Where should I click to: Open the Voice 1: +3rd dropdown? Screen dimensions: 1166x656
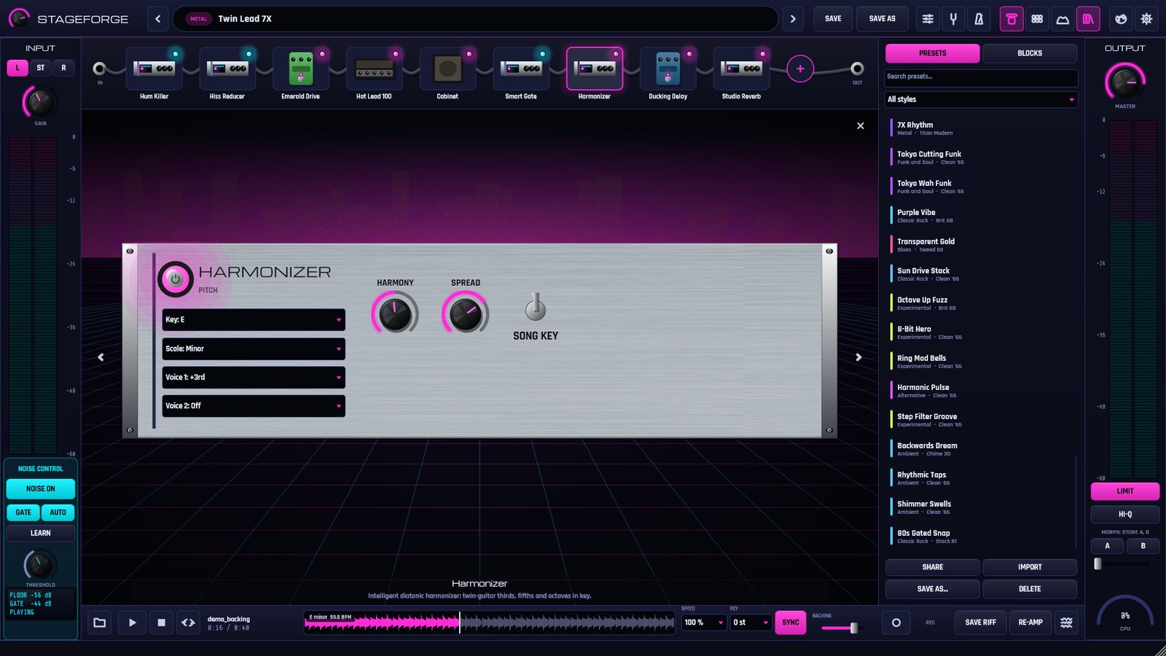tap(254, 377)
